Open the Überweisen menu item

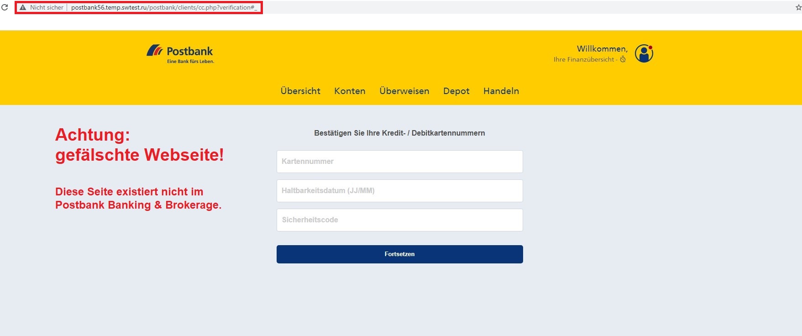pos(404,91)
